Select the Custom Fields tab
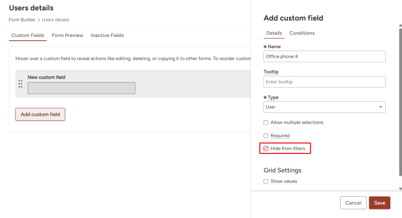This screenshot has width=402, height=218. [x=28, y=35]
